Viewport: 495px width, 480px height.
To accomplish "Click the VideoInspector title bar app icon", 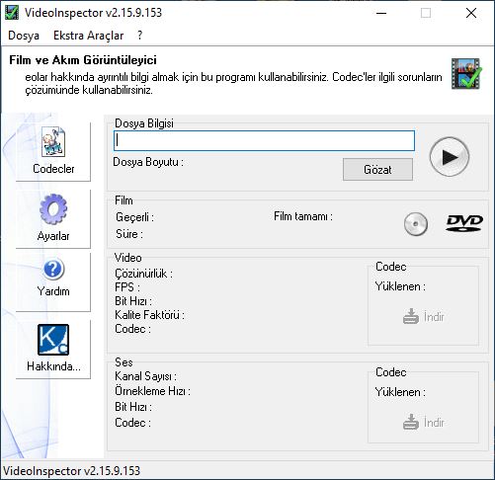I will pyautogui.click(x=12, y=13).
